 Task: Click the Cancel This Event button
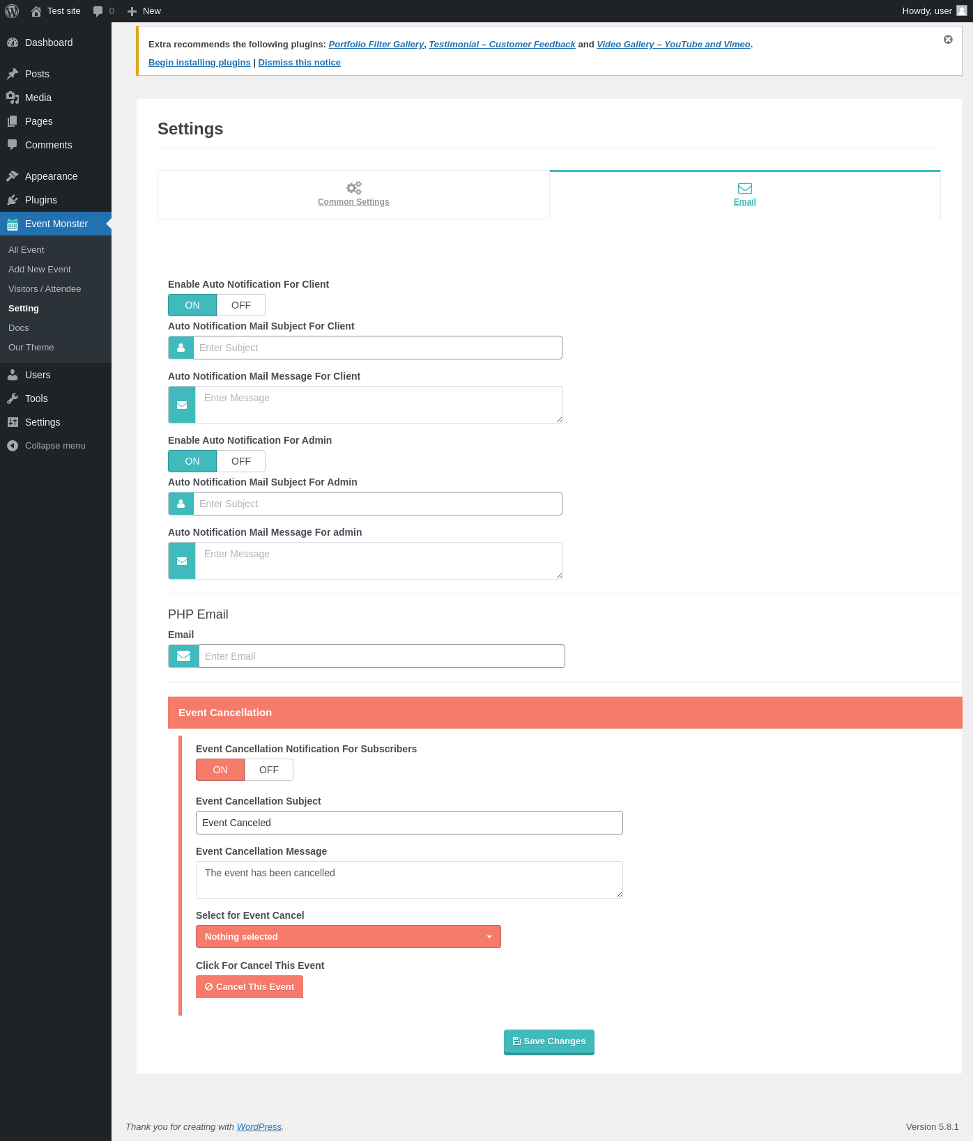[250, 987]
